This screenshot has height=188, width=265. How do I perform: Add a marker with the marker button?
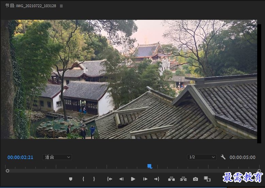pyautogui.click(x=71, y=179)
